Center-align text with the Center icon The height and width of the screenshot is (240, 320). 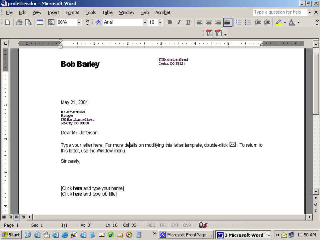(x=208, y=22)
